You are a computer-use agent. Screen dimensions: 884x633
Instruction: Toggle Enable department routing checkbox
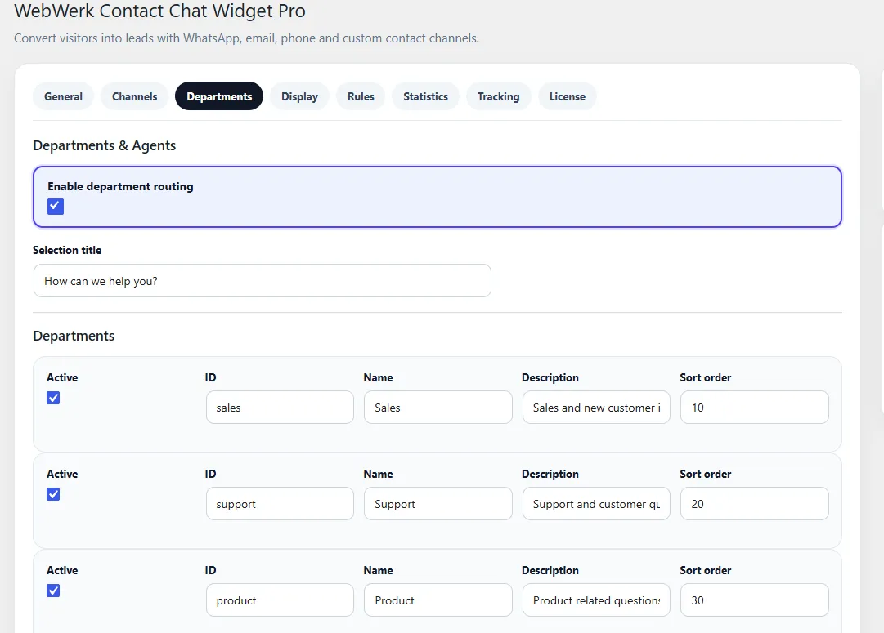point(56,207)
